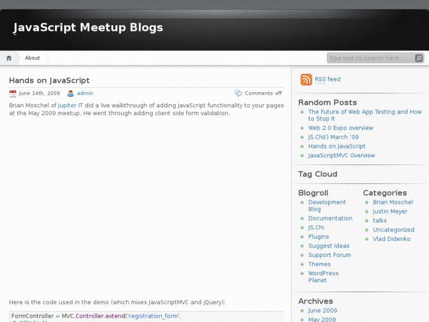Click the home icon in navigation bar
This screenshot has width=429, height=322.
(x=9, y=58)
